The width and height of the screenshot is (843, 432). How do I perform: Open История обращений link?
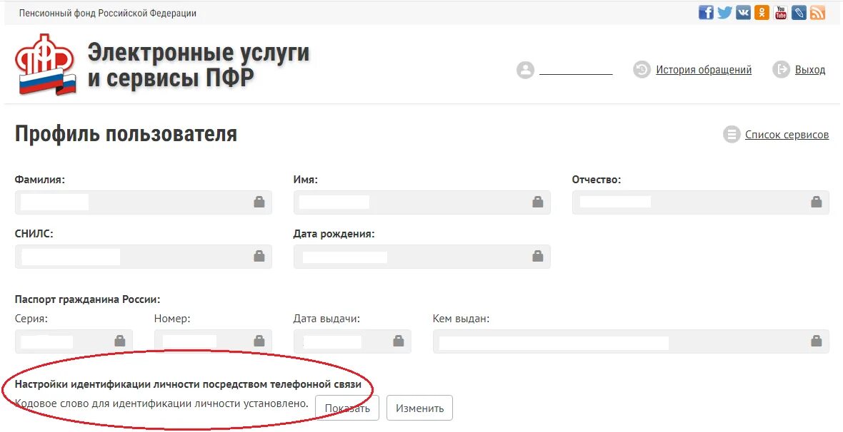pyautogui.click(x=703, y=70)
